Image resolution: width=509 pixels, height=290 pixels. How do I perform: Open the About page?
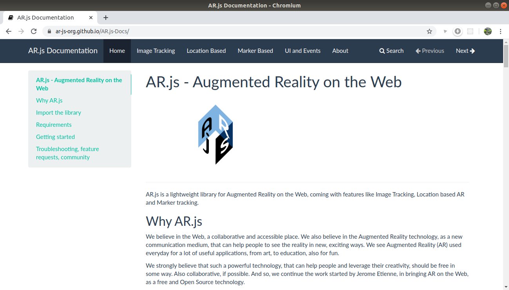tap(340, 51)
